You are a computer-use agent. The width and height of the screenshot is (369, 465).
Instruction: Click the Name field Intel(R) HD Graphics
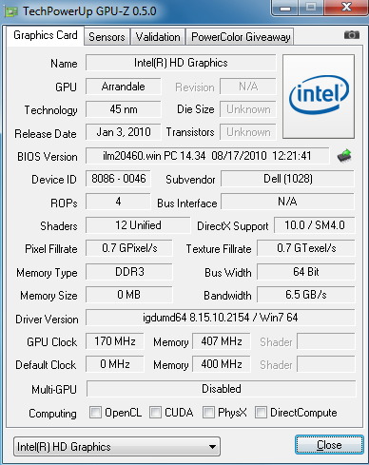181,63
